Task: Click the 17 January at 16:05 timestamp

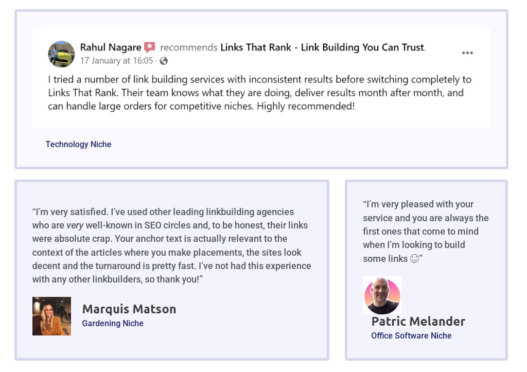Action: coord(117,61)
